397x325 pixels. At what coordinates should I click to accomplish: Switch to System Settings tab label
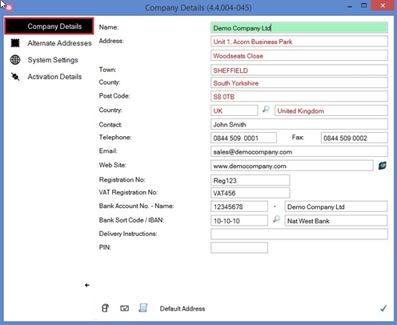53,60
